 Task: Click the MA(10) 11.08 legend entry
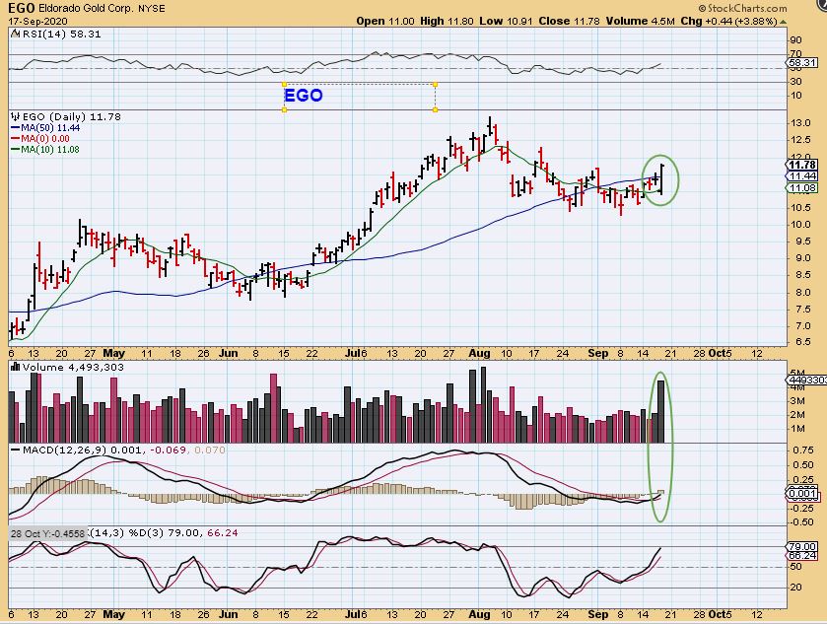[45, 150]
